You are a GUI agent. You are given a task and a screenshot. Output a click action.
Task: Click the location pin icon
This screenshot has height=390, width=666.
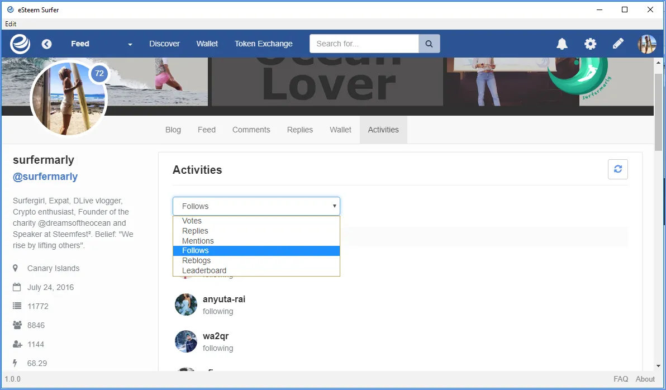pyautogui.click(x=16, y=268)
